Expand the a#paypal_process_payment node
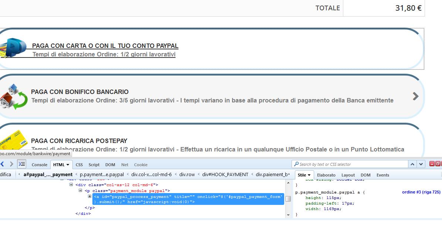The height and width of the screenshot is (227, 442). click(89, 196)
